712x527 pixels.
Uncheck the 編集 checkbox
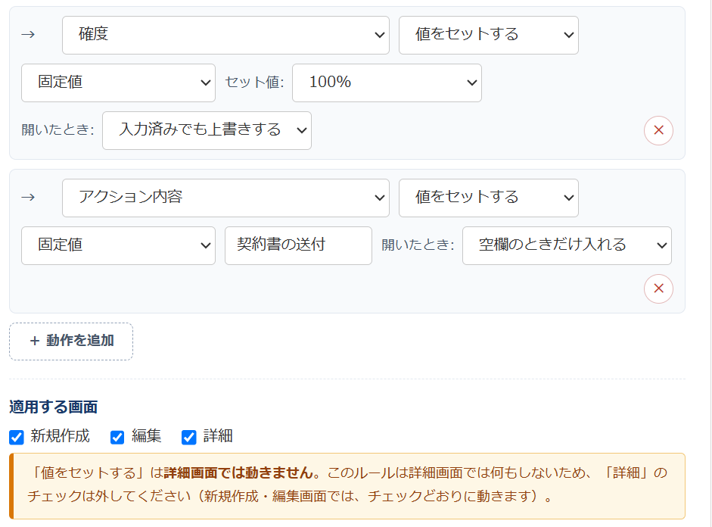(x=117, y=437)
